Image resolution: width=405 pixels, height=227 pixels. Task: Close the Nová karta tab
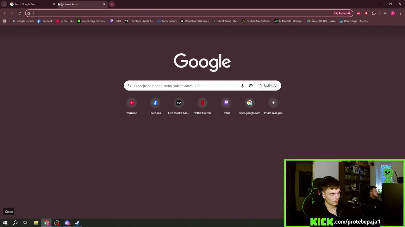pyautogui.click(x=104, y=4)
